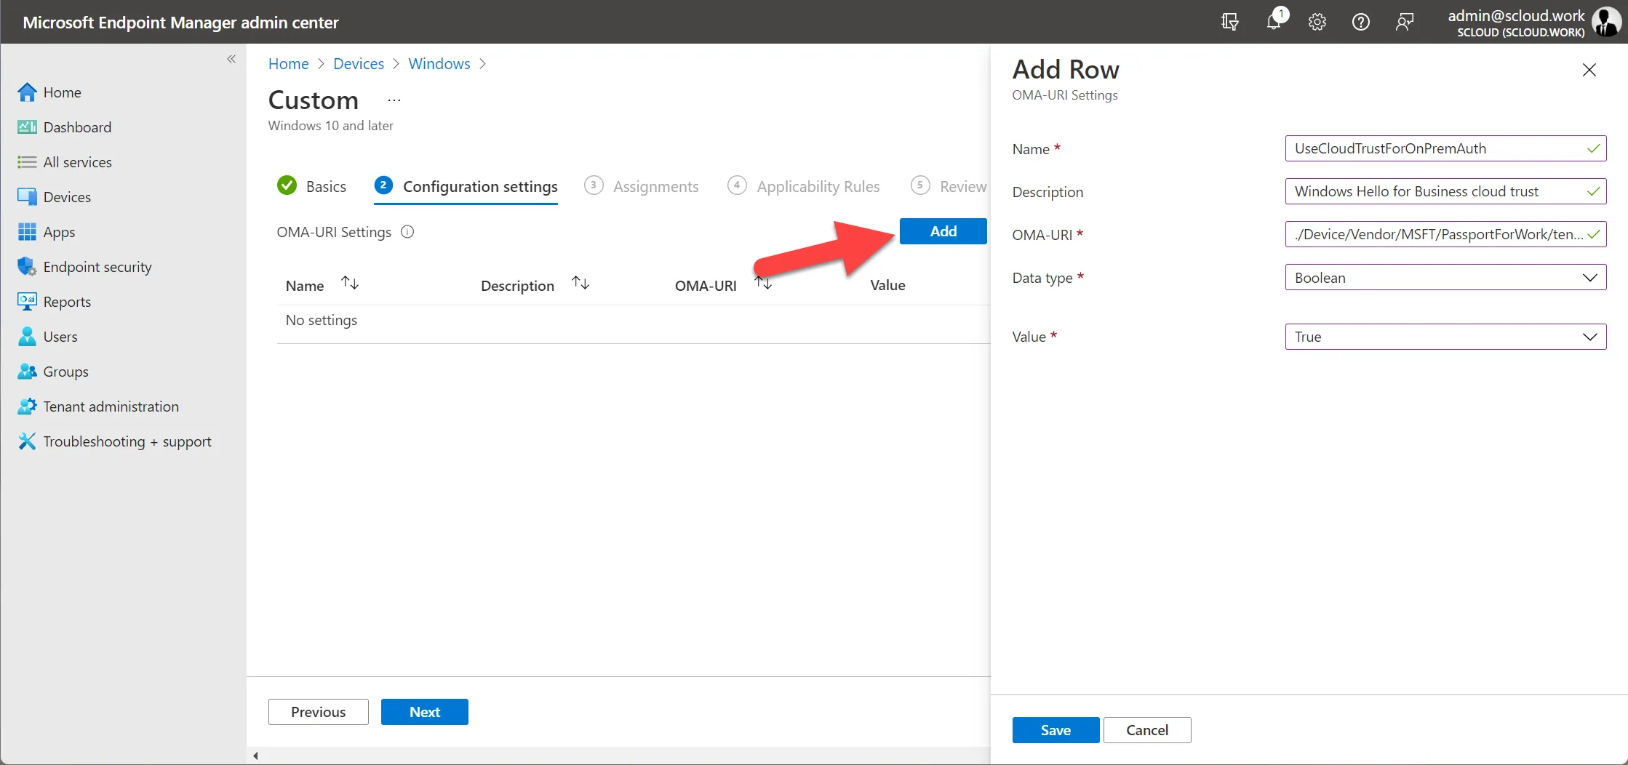Screen dimensions: 1628x765
Task: Open Home in the sidebar
Action: (x=62, y=92)
